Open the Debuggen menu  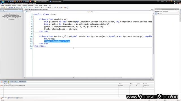coord(31,5)
